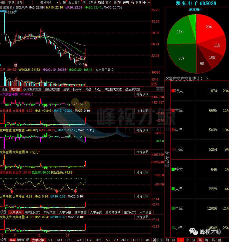Click the 内 toolbar button
Image resolution: width=229 pixels, height=242 pixels.
coord(84,2)
